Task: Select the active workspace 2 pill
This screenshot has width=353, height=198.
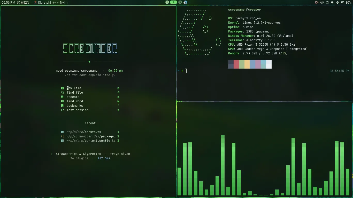Action: [173, 2]
